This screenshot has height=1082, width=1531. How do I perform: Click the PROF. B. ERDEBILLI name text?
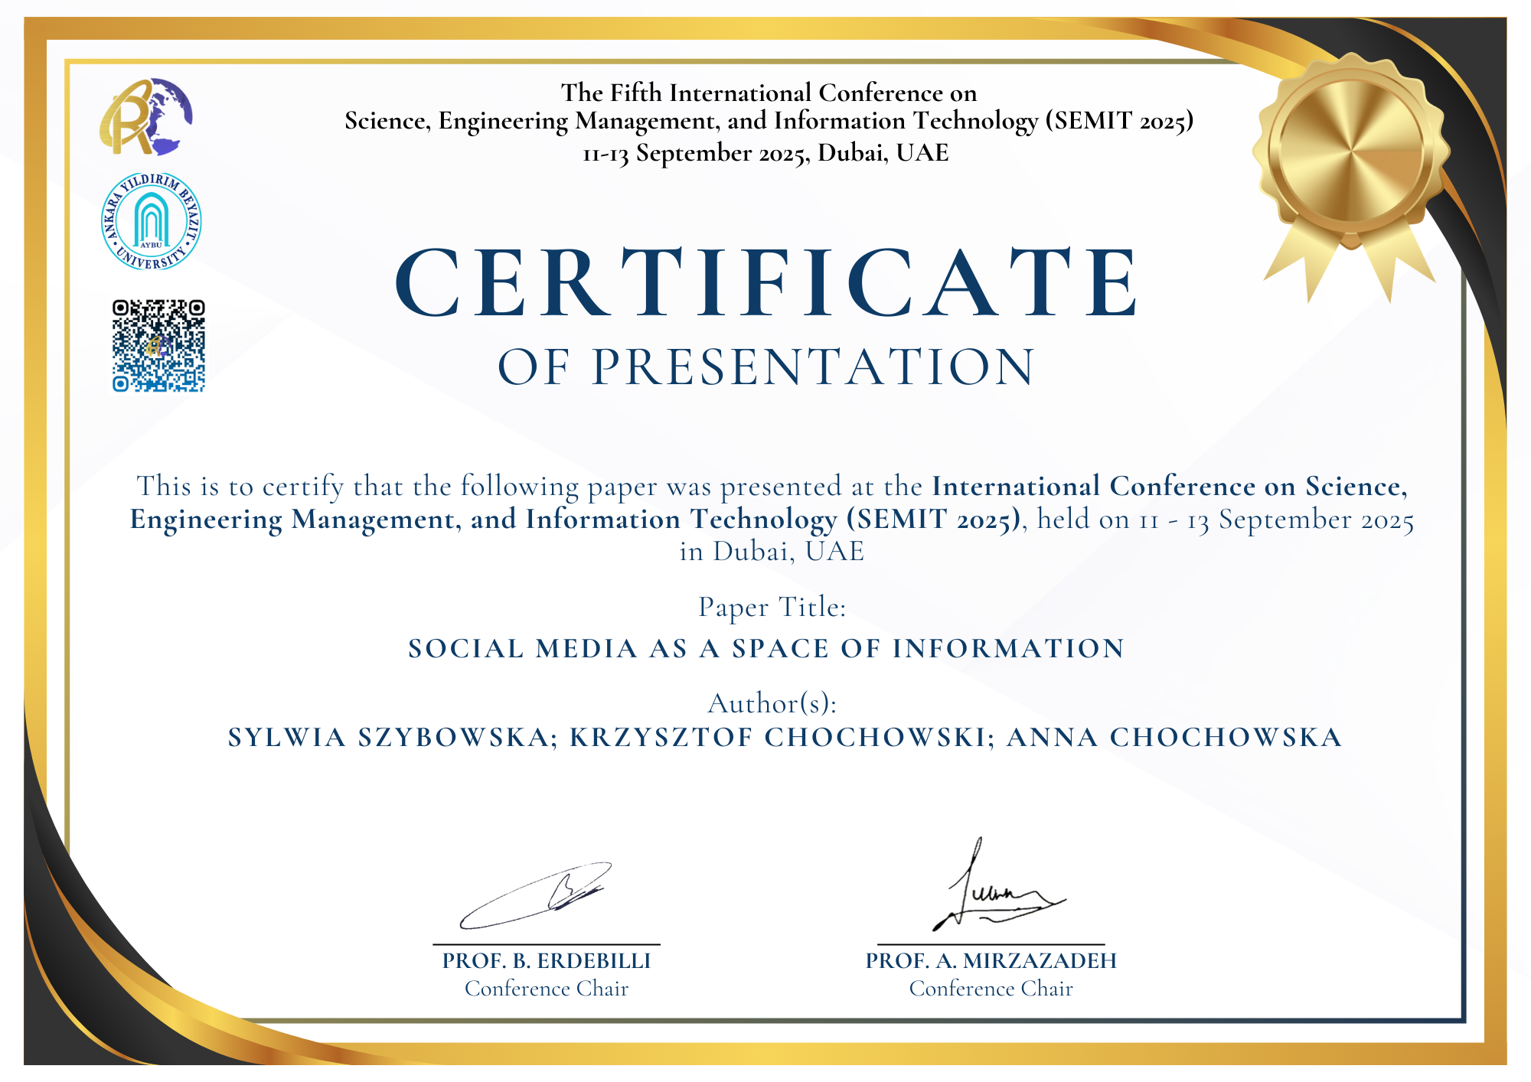coord(547,961)
